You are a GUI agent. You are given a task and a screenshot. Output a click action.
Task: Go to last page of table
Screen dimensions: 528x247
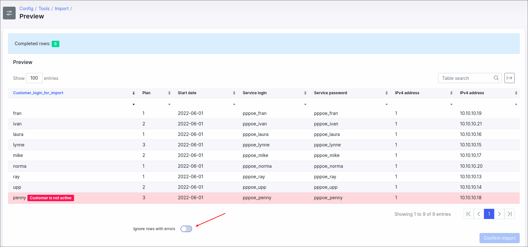coord(509,214)
